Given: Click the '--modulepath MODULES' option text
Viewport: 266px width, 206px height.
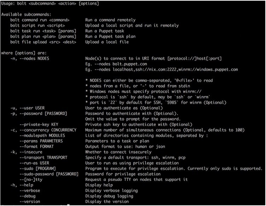Looking at the screenshot, I should (x=42, y=136).
